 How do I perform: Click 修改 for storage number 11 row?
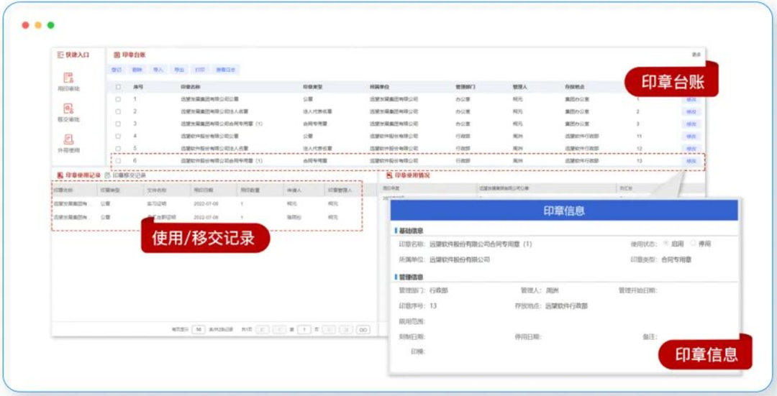click(x=691, y=137)
